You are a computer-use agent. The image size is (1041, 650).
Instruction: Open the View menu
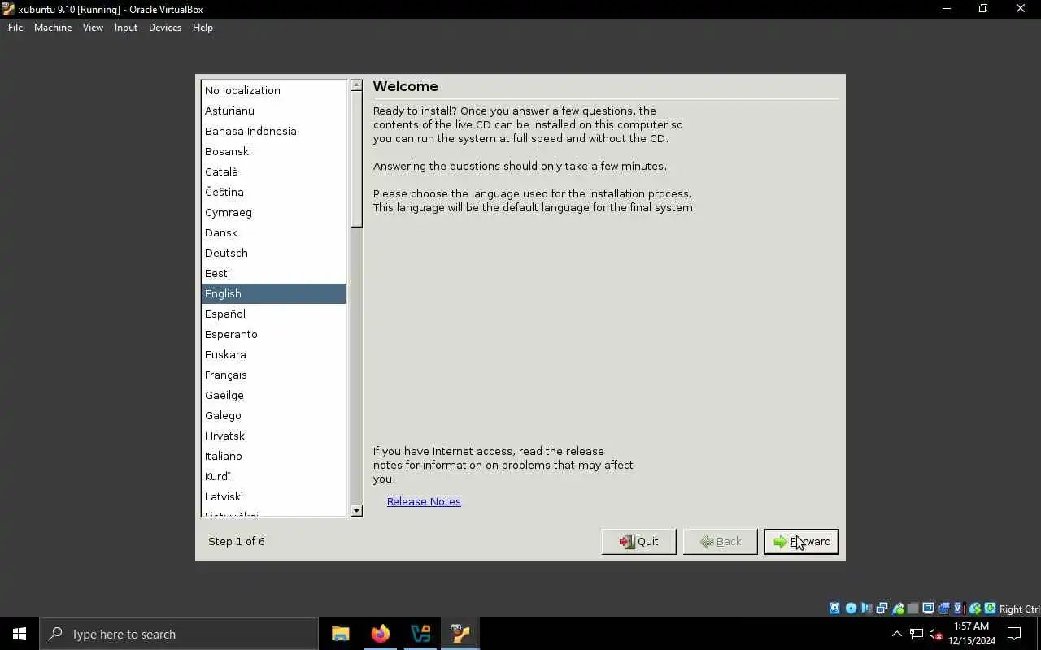(93, 27)
